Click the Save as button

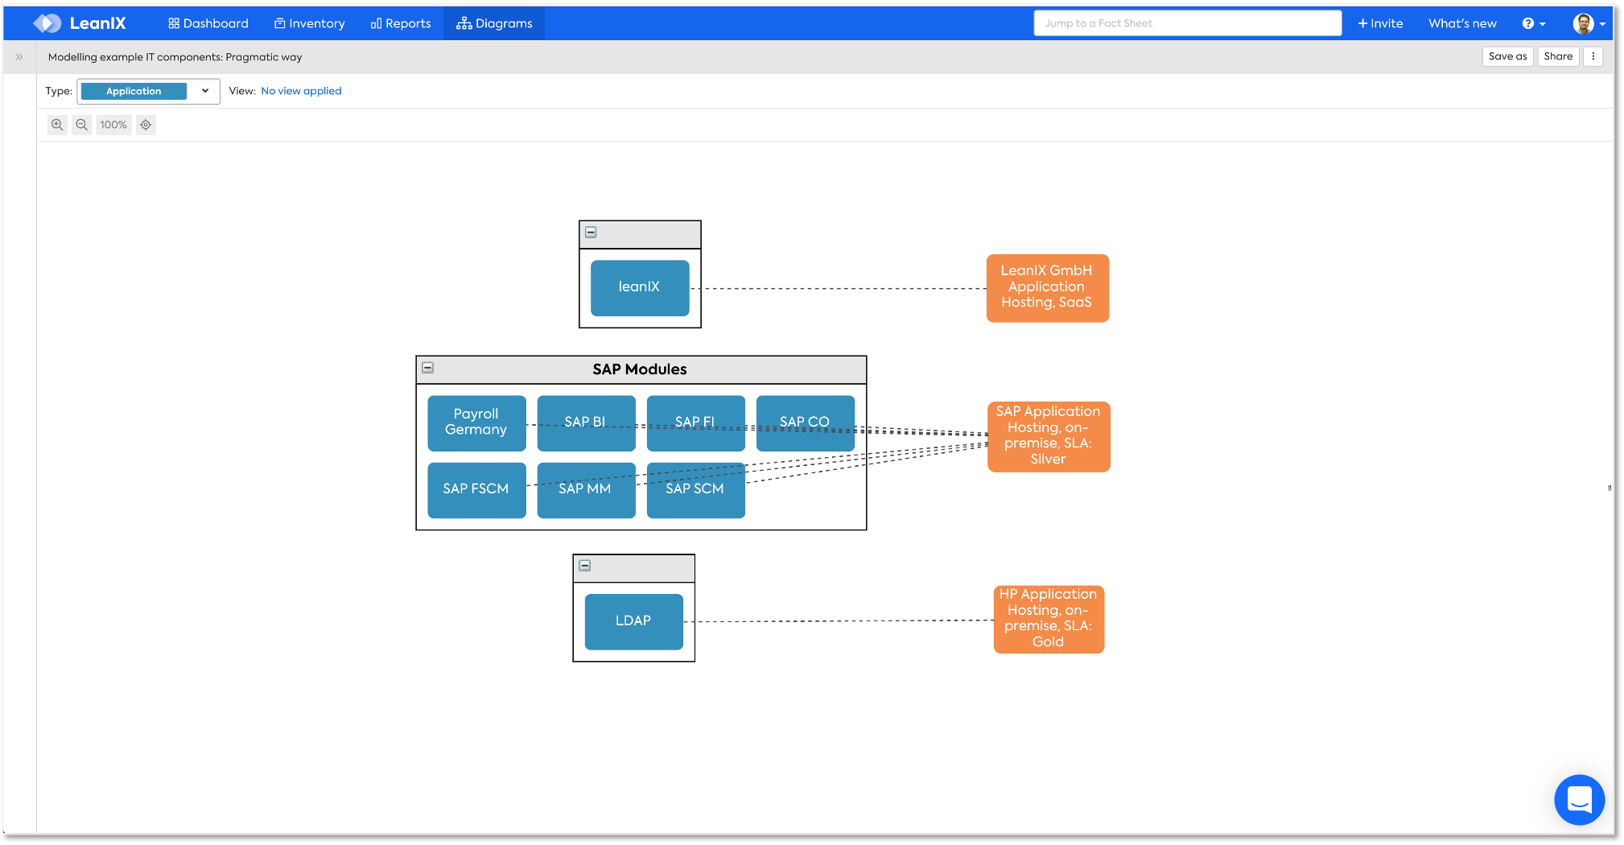[x=1507, y=56]
